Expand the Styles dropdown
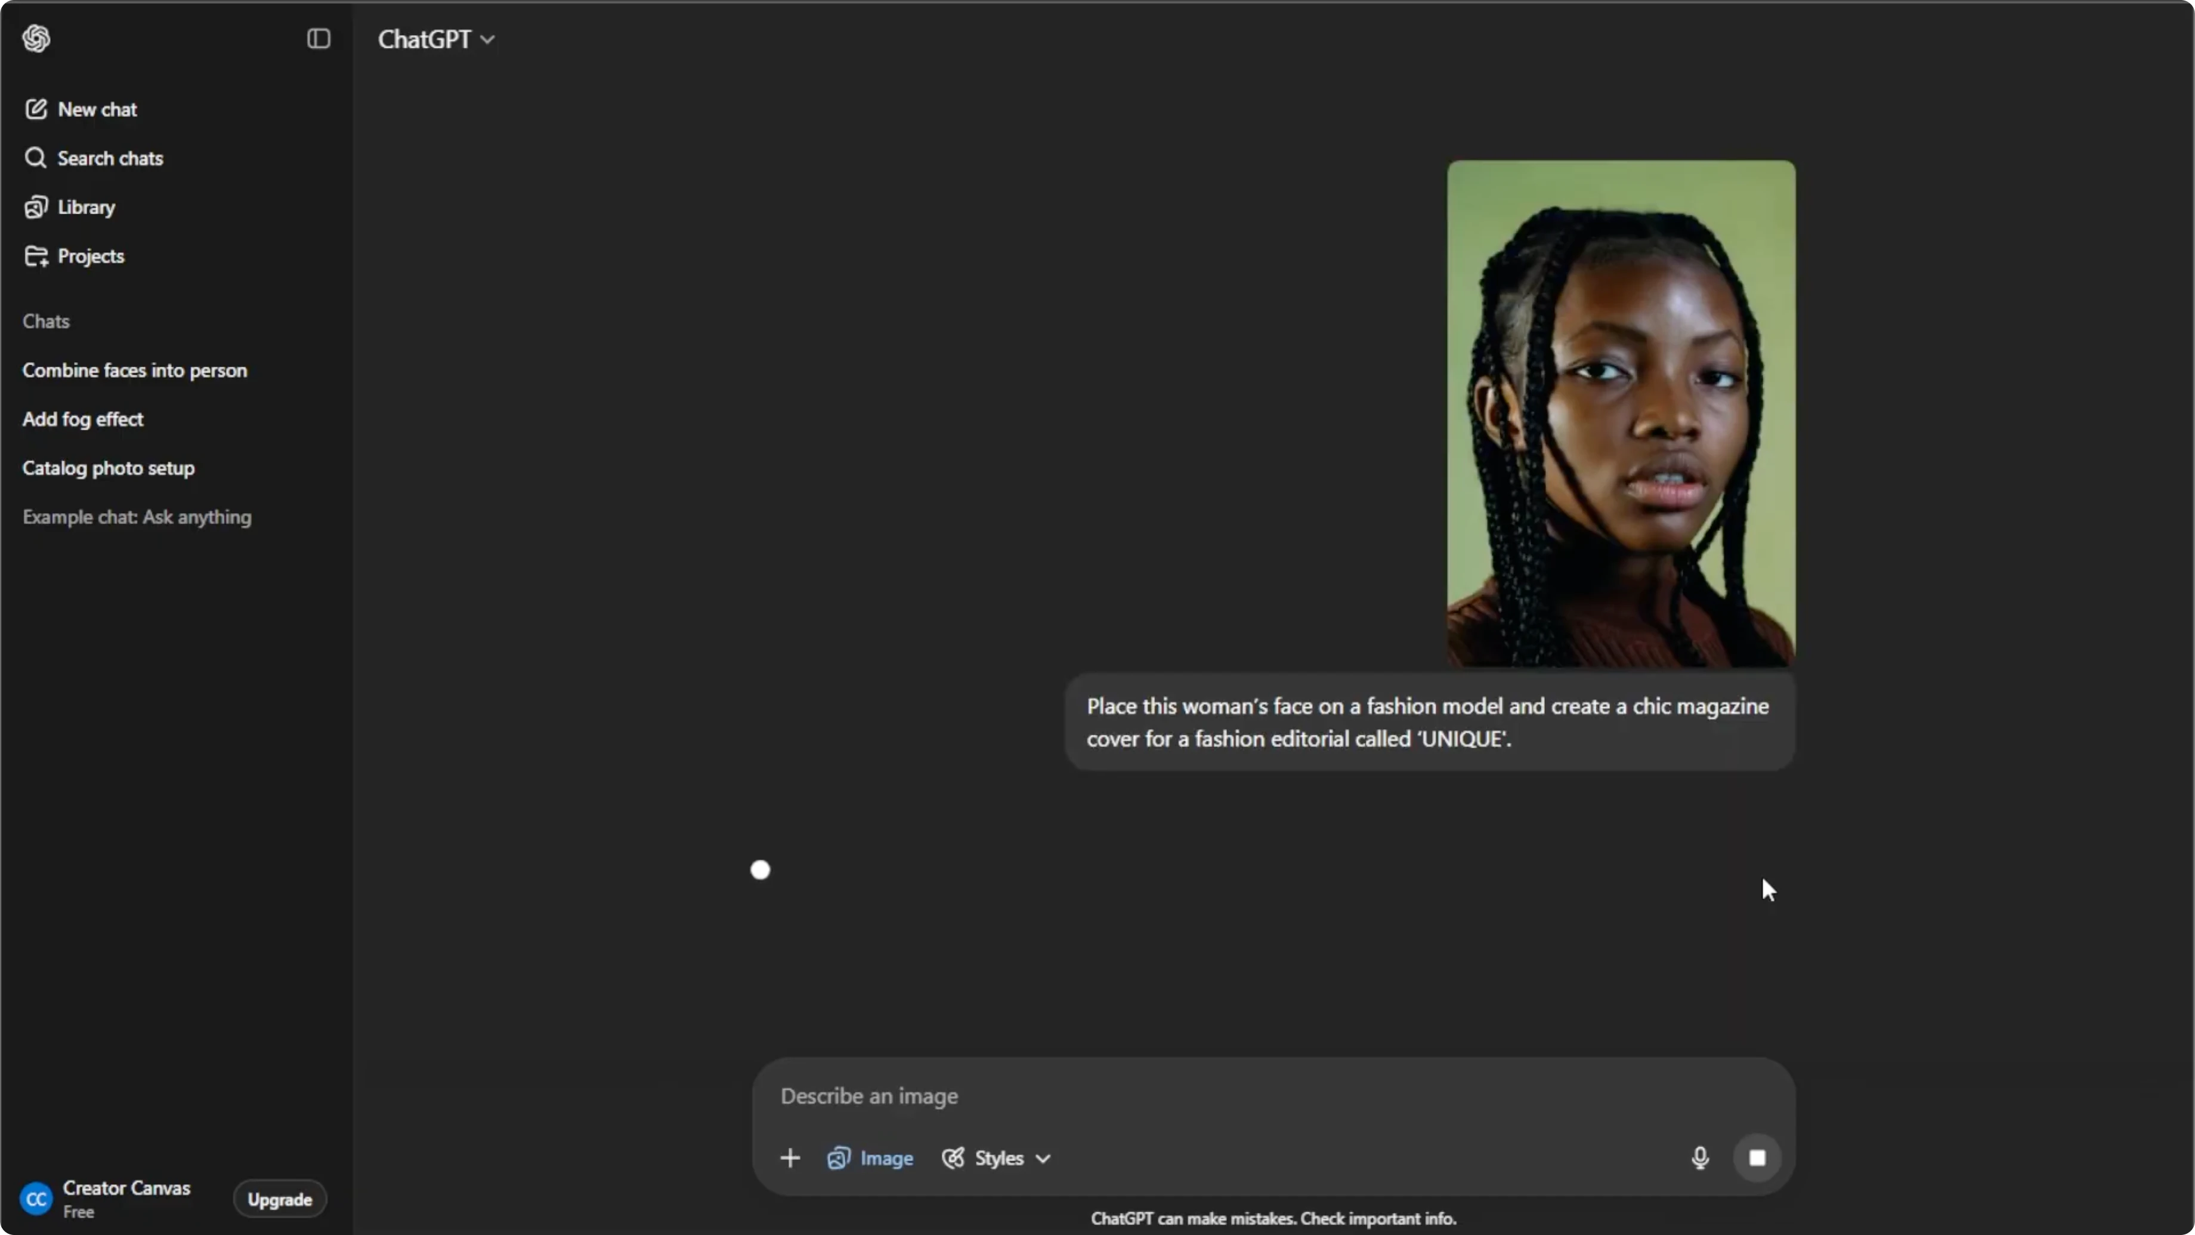Image resolution: width=2195 pixels, height=1235 pixels. [996, 1157]
